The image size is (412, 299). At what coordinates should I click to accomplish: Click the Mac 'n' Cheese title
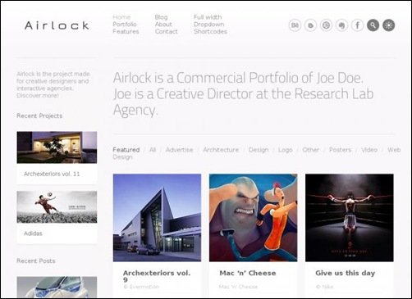point(248,273)
